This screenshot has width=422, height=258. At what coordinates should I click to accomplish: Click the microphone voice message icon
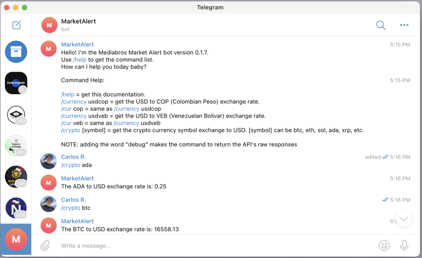pos(403,246)
